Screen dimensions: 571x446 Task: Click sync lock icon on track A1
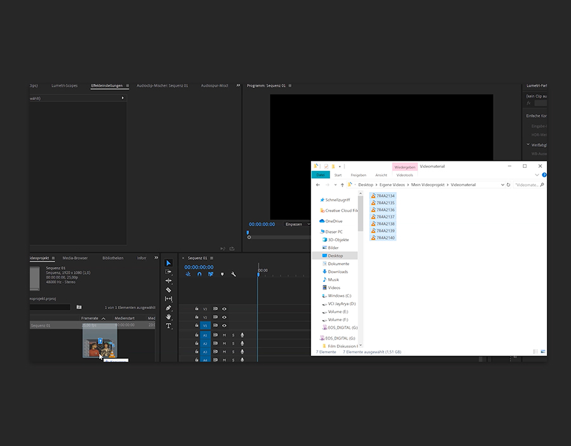215,334
